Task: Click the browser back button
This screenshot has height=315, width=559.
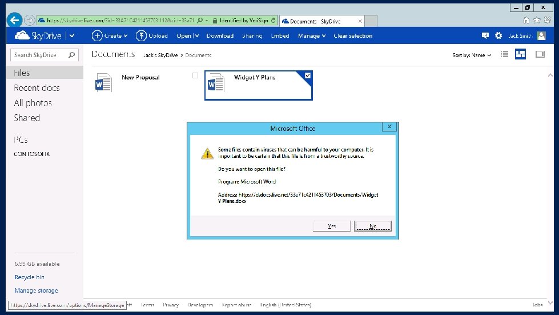Action: 15,21
